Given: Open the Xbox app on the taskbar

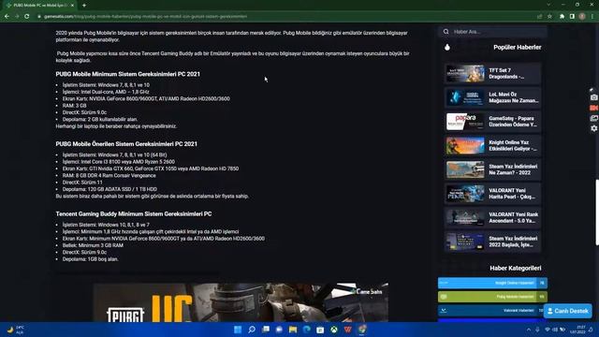Looking at the screenshot, I should coord(334,330).
